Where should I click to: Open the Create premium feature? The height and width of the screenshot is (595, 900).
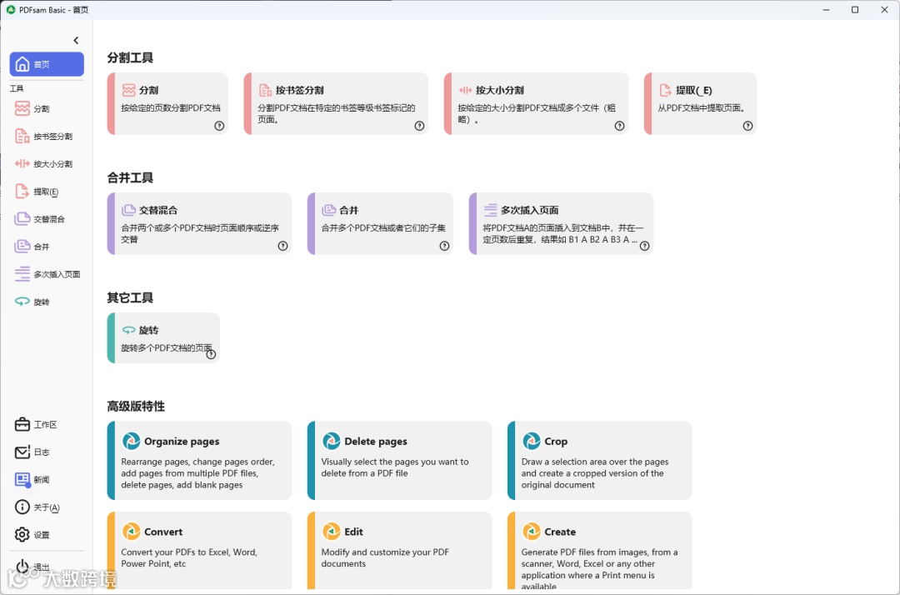(x=600, y=551)
